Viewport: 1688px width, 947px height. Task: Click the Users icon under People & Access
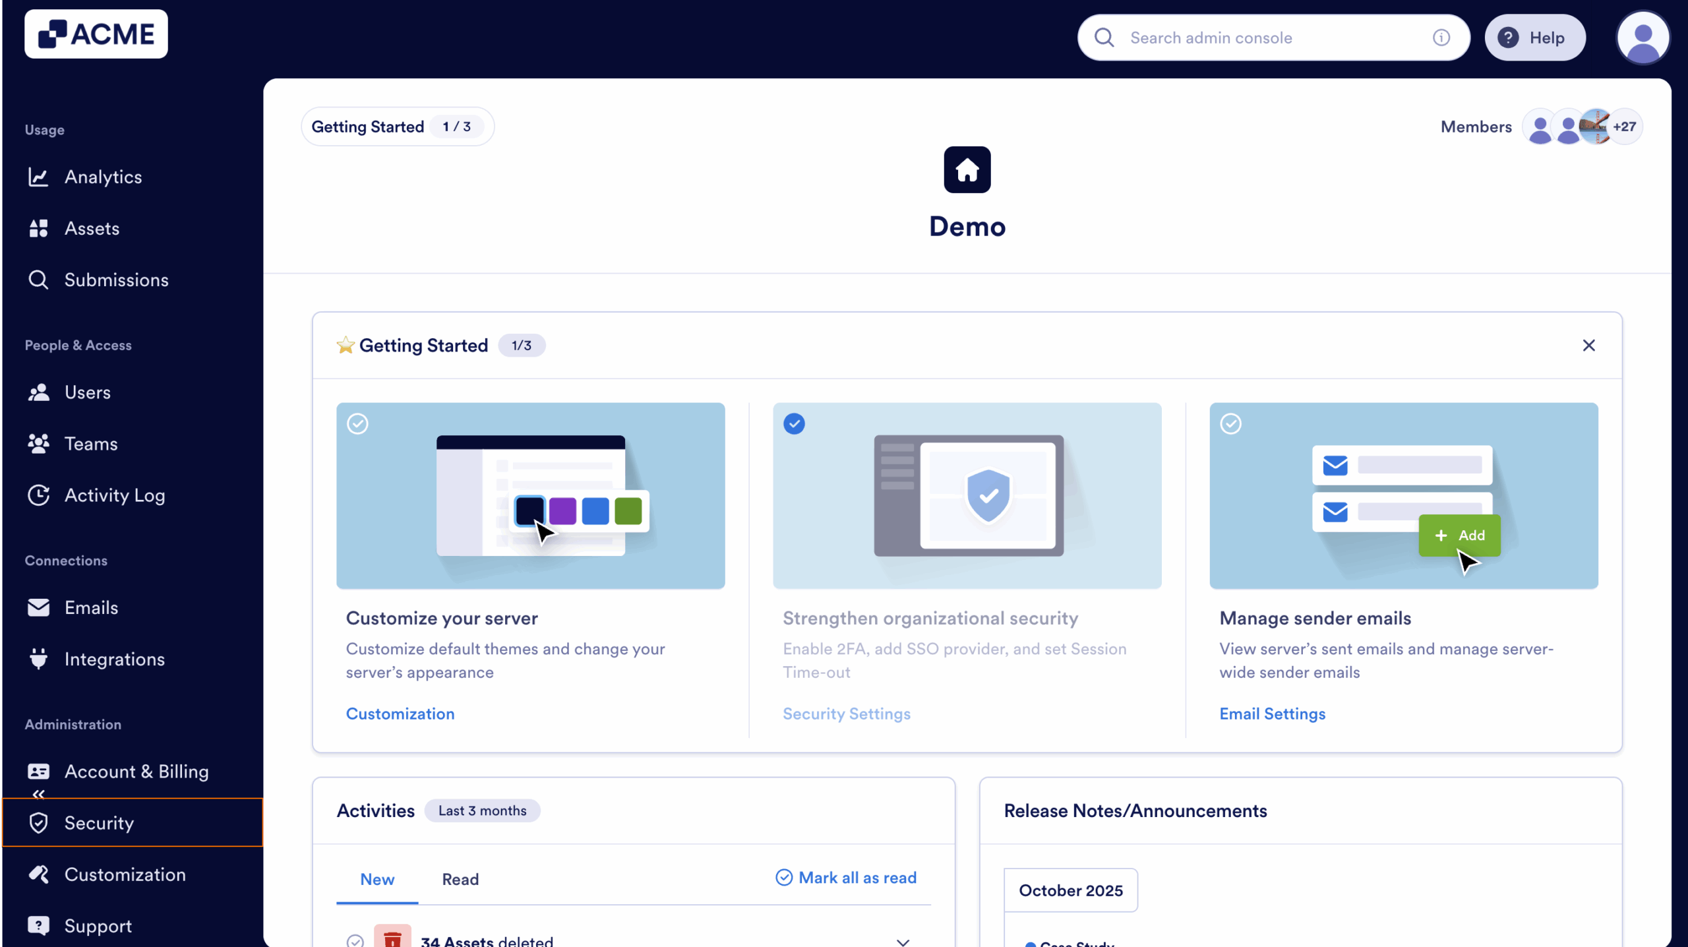38,392
